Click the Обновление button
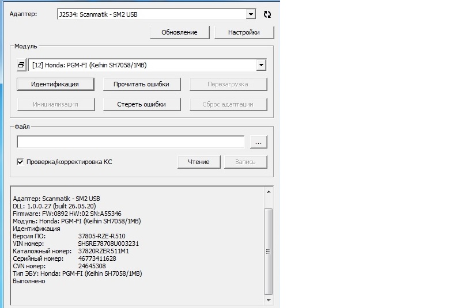Screen dimensions: 472x308 point(180,33)
